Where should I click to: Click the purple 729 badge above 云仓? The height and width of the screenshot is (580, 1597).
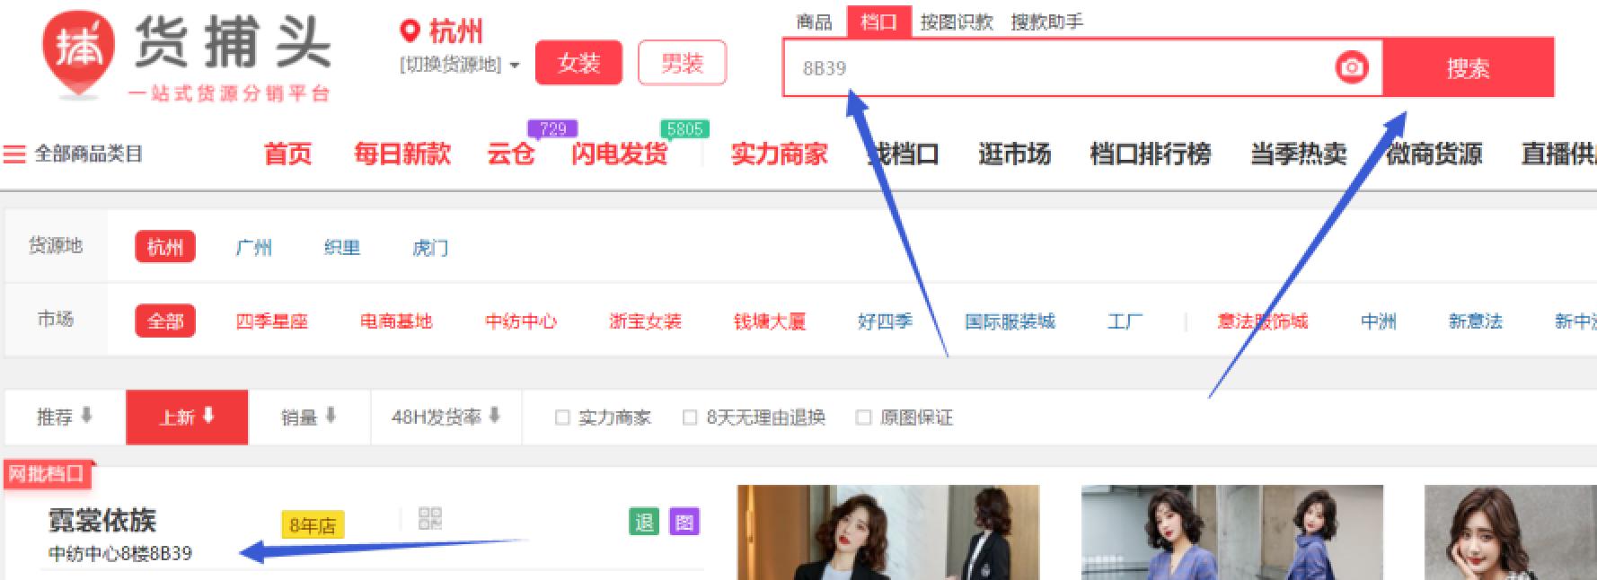click(x=552, y=128)
